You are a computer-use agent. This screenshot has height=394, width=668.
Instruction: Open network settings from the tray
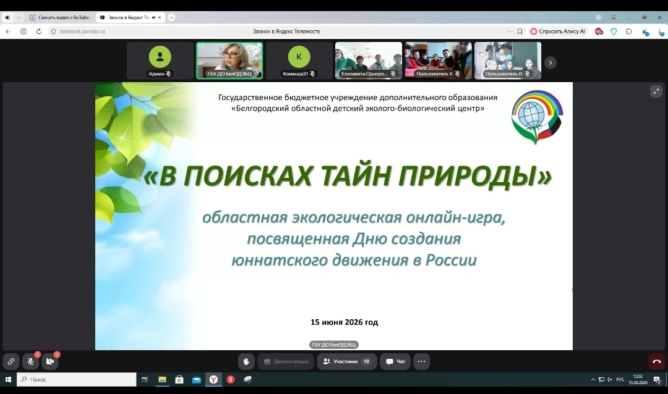tap(601, 379)
